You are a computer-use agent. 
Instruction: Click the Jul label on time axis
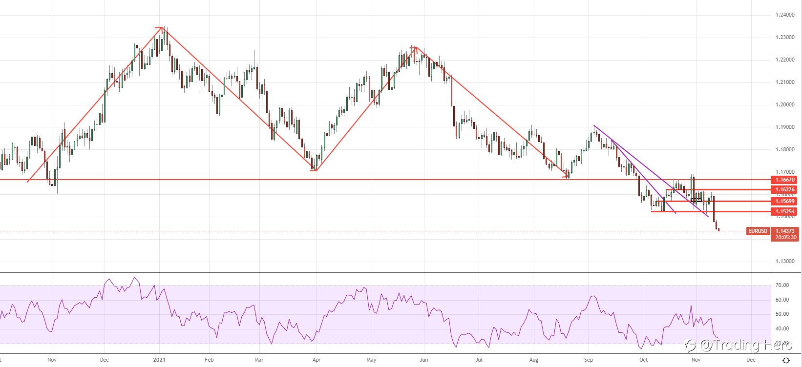479,360
